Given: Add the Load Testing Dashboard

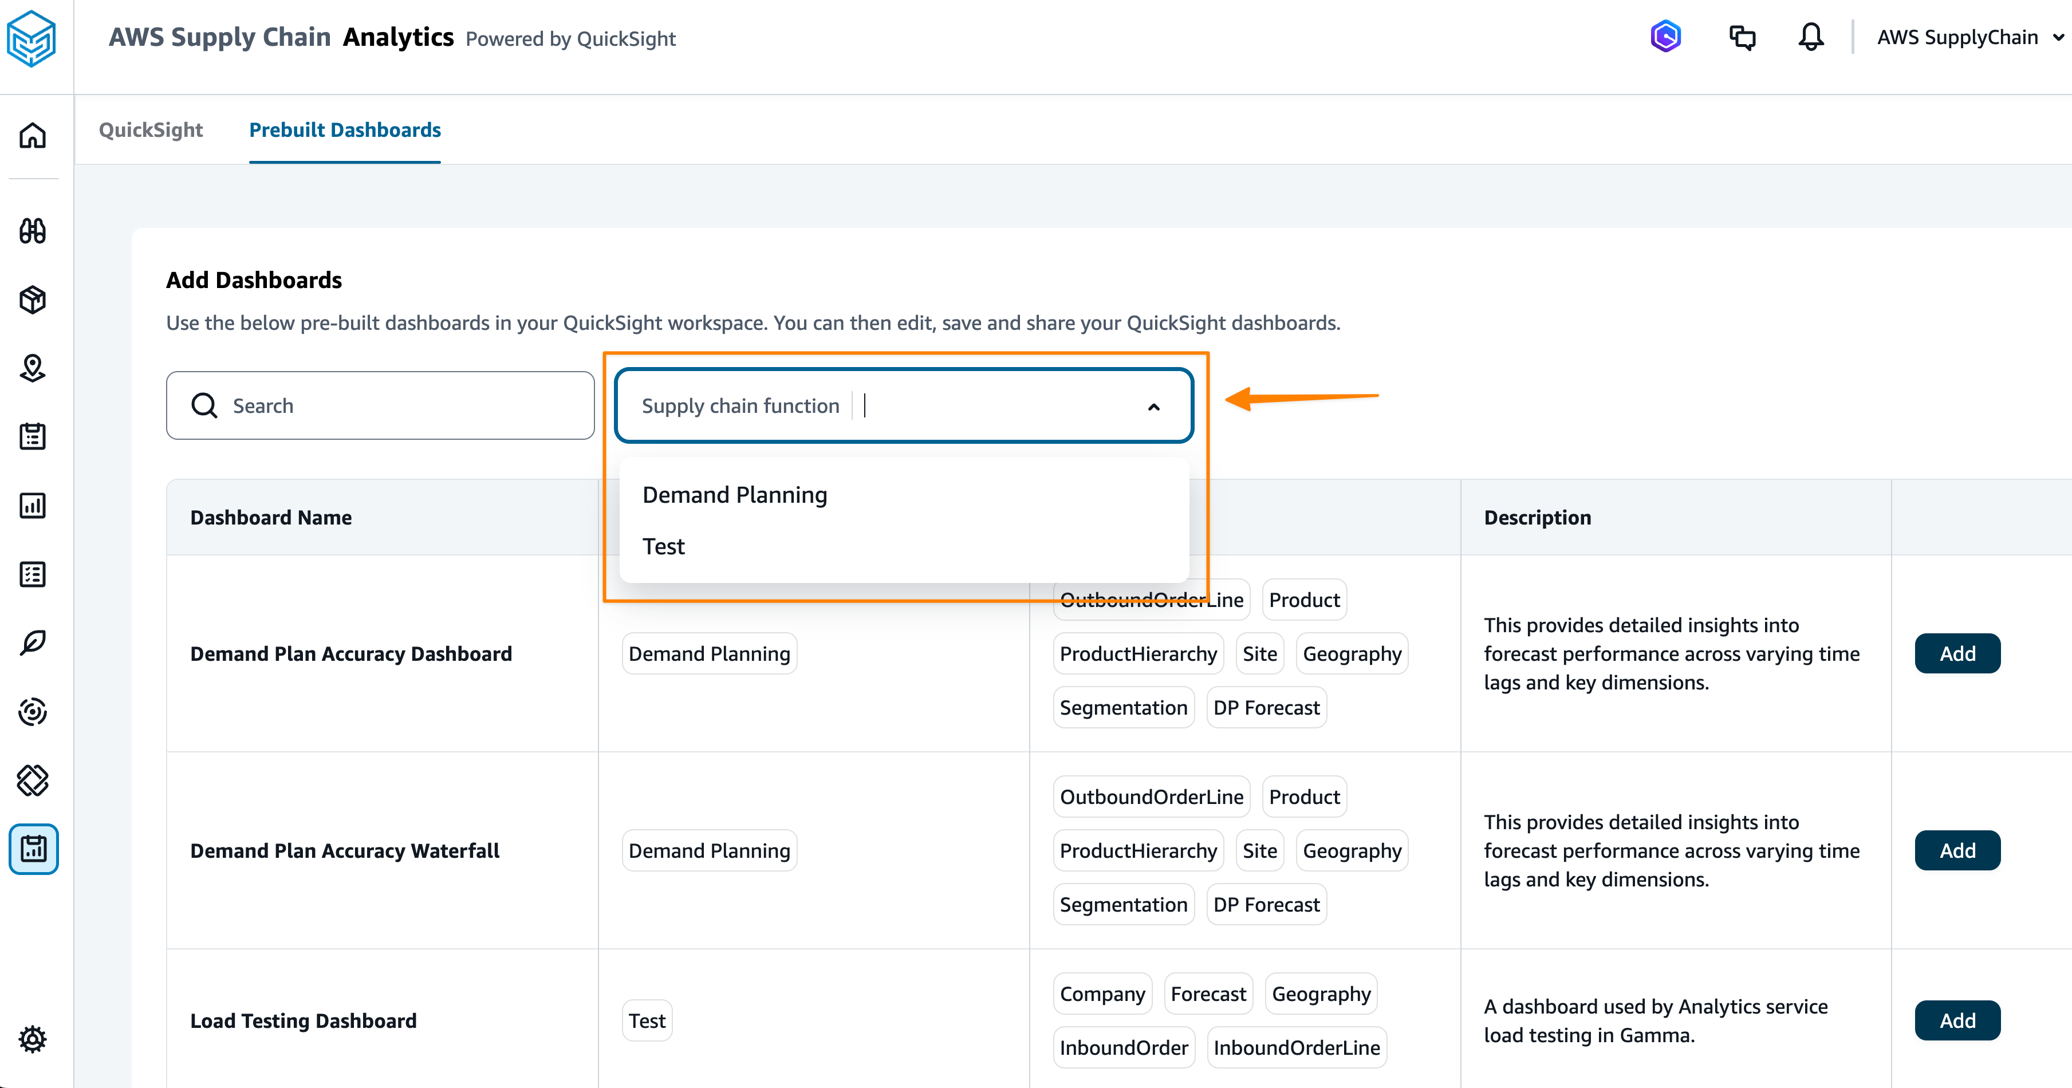Looking at the screenshot, I should [1956, 1020].
